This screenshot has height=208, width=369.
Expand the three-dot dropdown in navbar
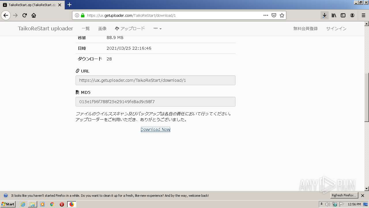pyautogui.click(x=157, y=29)
